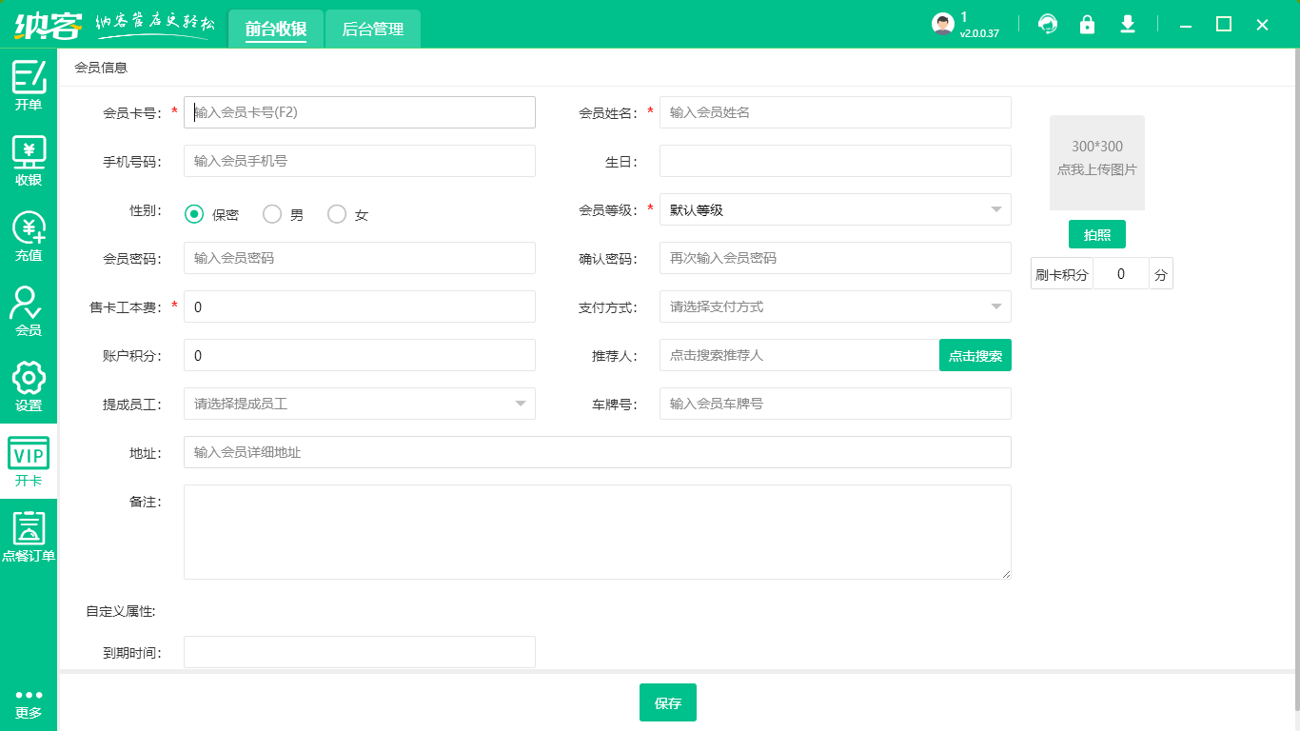Click 点击搜索 to find a referrer
1300x731 pixels.
(x=975, y=355)
